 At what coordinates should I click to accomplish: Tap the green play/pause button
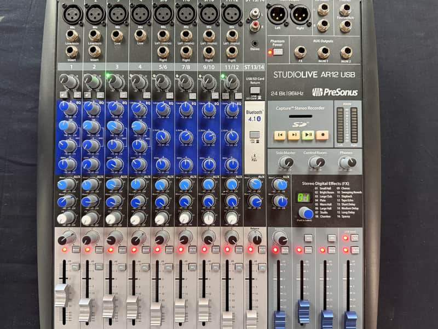[x=308, y=134]
